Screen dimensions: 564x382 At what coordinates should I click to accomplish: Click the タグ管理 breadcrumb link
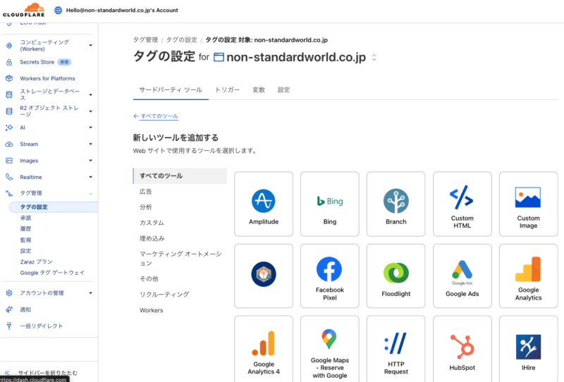146,40
